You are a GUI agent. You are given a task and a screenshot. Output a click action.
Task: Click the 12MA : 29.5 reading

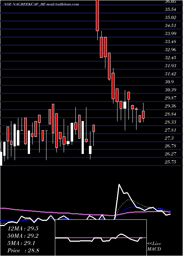pyautogui.click(x=23, y=229)
